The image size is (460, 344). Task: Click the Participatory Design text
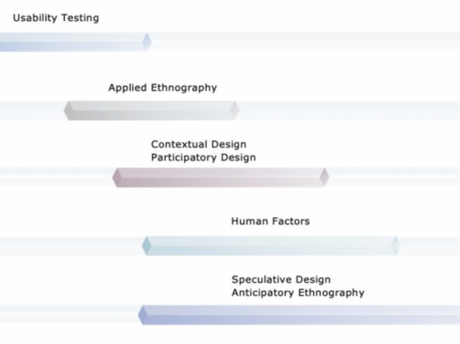coord(204,158)
